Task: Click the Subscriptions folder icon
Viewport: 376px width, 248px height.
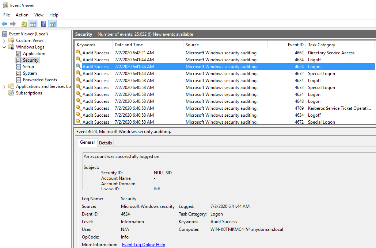Action: (x=11, y=93)
